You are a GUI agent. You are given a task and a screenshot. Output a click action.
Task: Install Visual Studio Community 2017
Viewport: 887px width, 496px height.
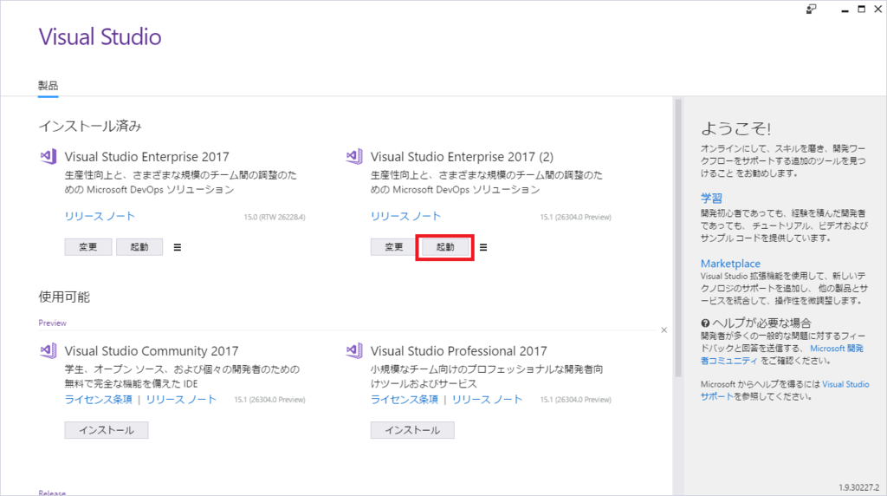107,430
